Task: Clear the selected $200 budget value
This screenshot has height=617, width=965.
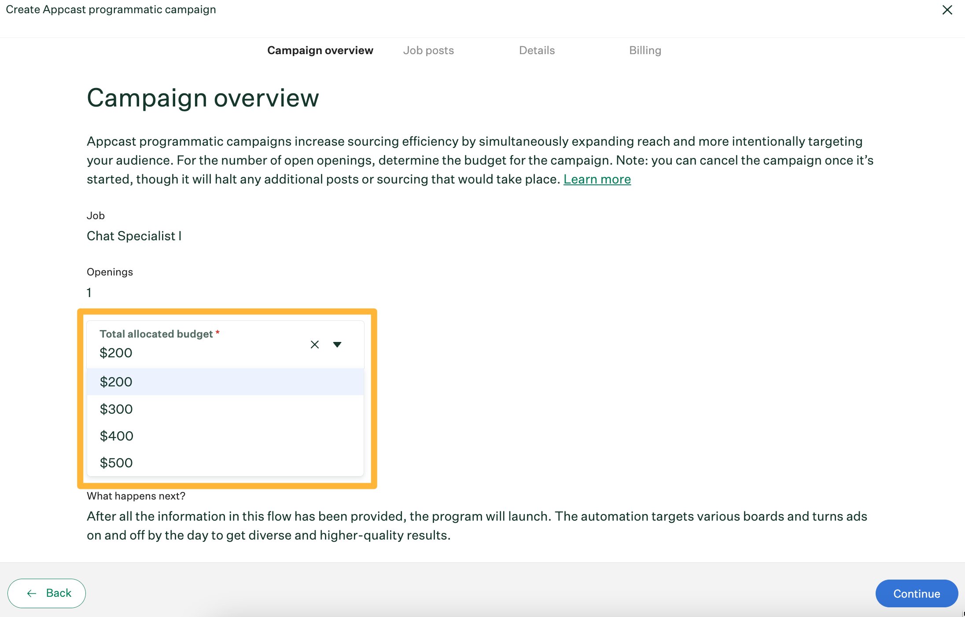Action: tap(314, 345)
